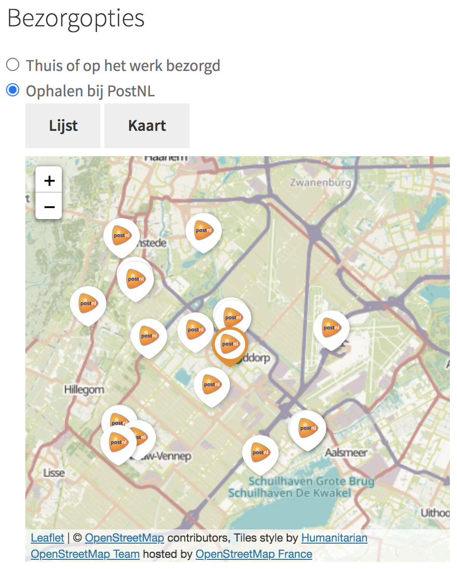Select the PostNL marker near Zwanenburg airport area
The width and height of the screenshot is (457, 569).
click(331, 328)
